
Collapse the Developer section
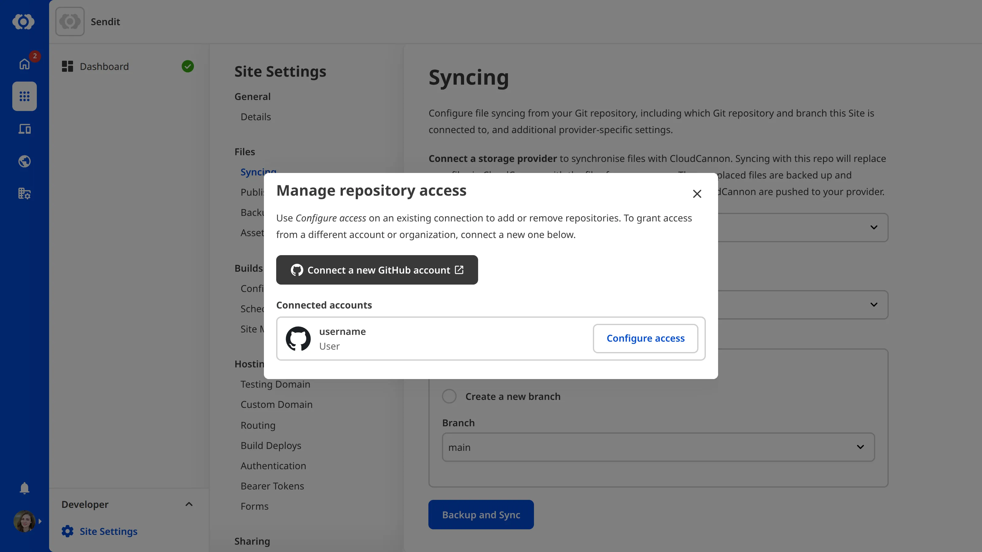click(189, 504)
